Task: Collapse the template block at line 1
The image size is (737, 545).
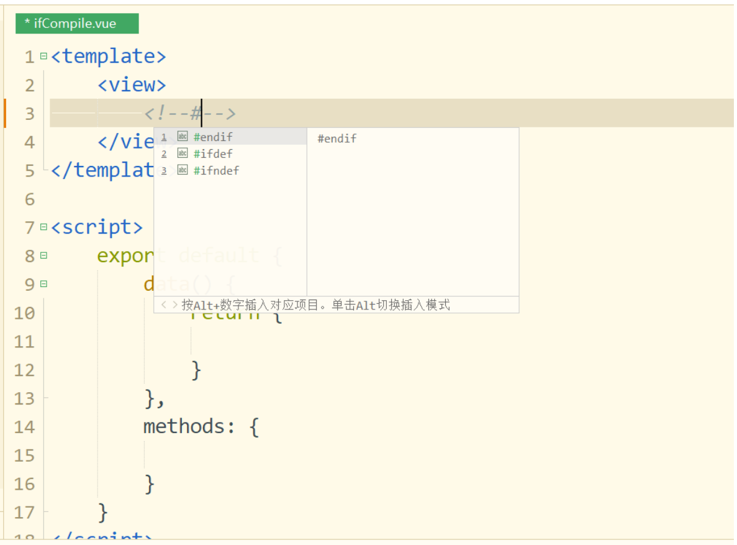Action: pyautogui.click(x=43, y=57)
